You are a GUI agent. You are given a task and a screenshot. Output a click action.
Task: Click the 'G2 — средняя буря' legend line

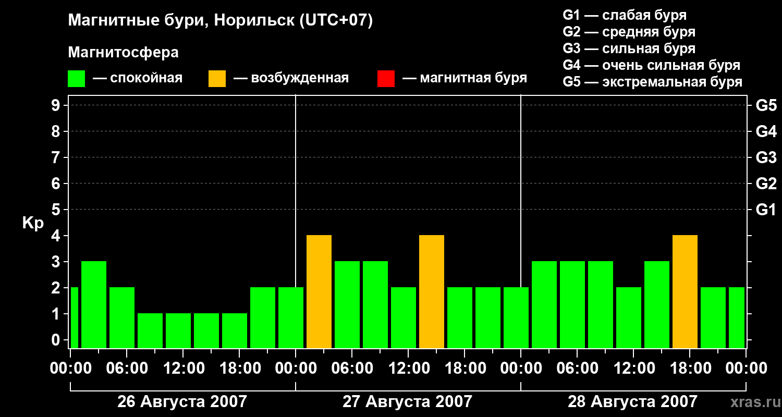tap(629, 32)
